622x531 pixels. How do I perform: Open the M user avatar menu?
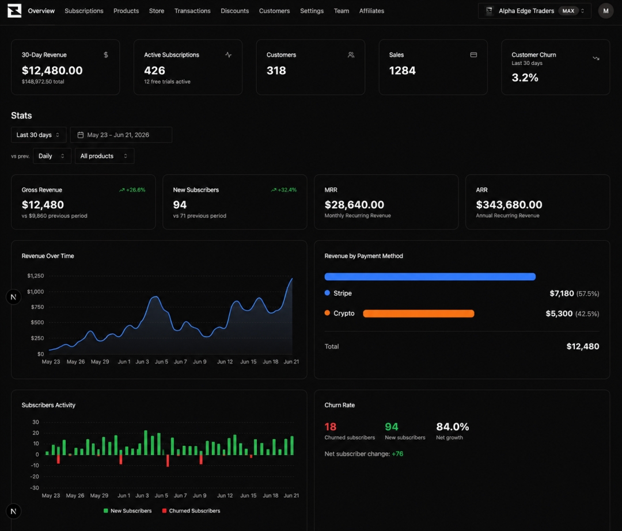pyautogui.click(x=606, y=11)
